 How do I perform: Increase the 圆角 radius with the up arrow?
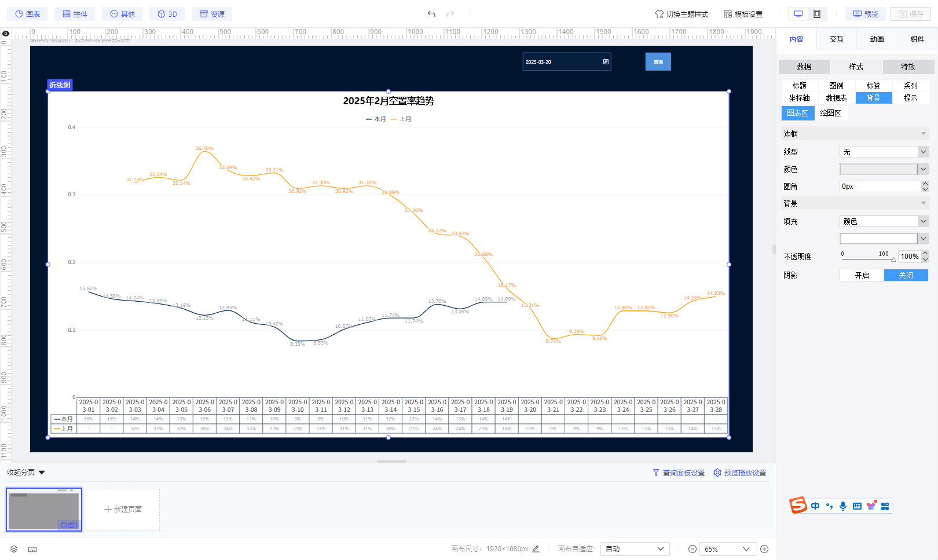tap(925, 184)
